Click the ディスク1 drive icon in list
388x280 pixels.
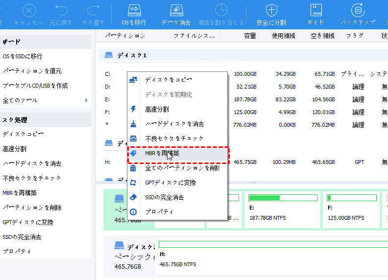(109, 55)
